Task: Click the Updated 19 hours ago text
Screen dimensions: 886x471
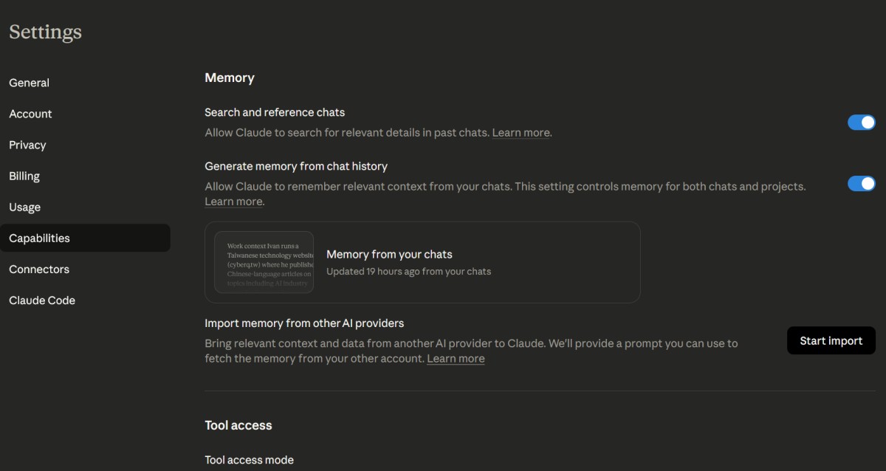Action: click(408, 271)
